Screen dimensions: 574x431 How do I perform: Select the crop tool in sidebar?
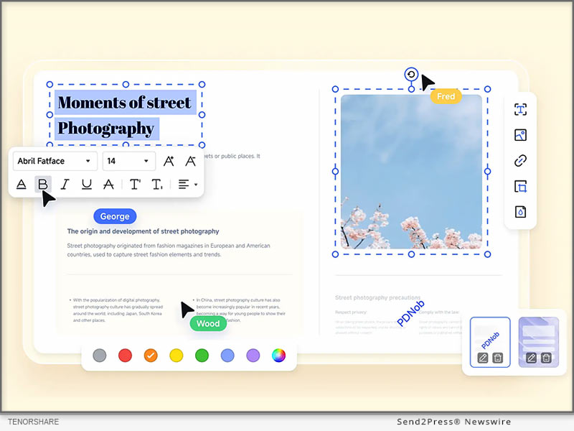tap(521, 187)
